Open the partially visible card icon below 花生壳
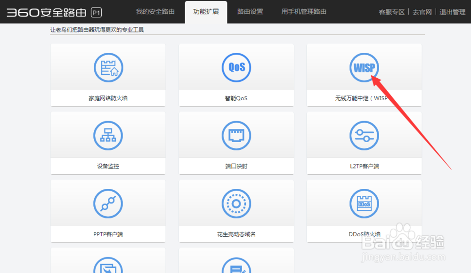The image size is (471, 273). [x=236, y=265]
